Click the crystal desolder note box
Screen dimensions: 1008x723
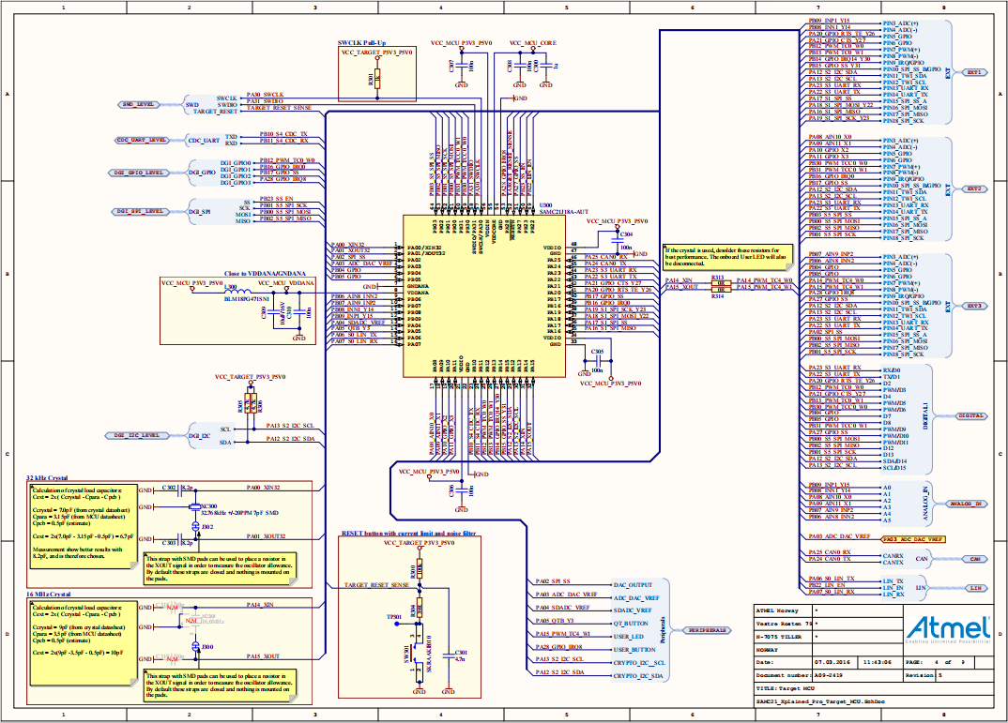tap(727, 257)
